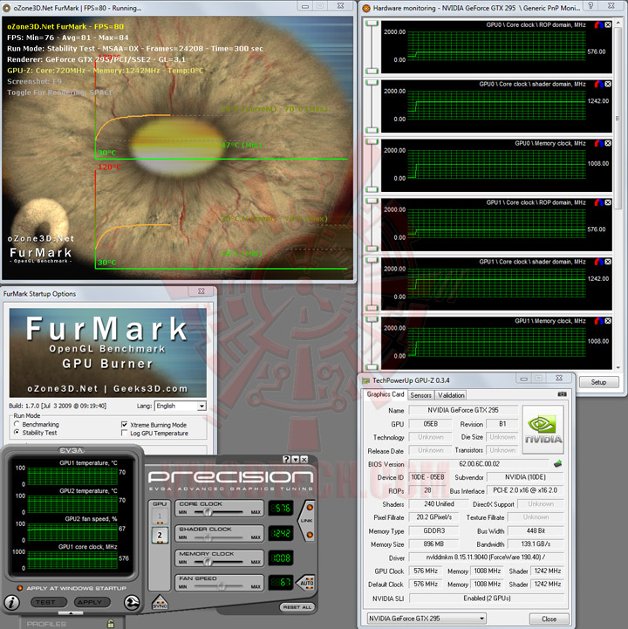Click the shader clock 1242 digital readout
The height and width of the screenshot is (629, 628).
281,533
